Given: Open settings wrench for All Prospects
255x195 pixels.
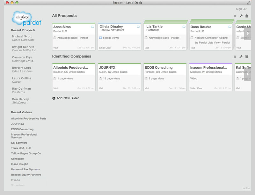Looking at the screenshot, I should [241, 16].
